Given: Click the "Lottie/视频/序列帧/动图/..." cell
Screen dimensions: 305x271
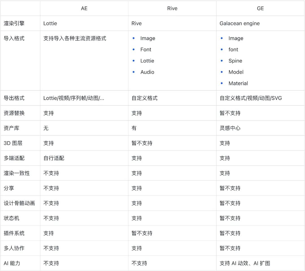Looking at the screenshot, I should point(74,98).
